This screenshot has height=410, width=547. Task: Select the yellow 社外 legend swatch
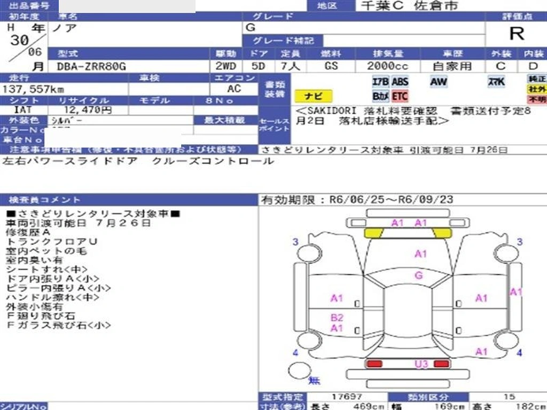click(x=536, y=89)
